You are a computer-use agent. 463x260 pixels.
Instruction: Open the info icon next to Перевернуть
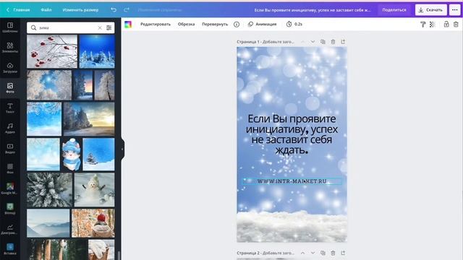pyautogui.click(x=237, y=24)
